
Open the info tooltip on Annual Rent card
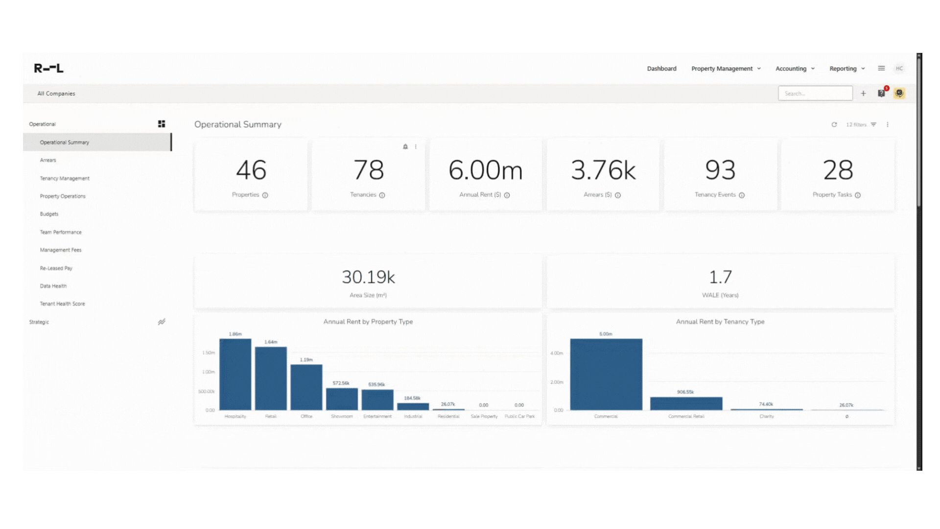pos(507,195)
